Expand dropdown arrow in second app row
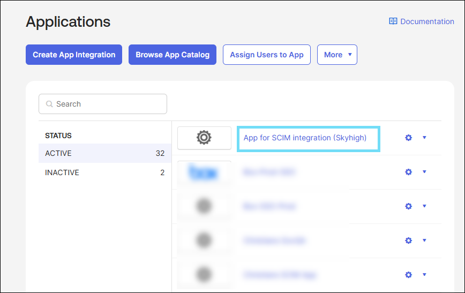Image resolution: width=465 pixels, height=293 pixels. 424,172
